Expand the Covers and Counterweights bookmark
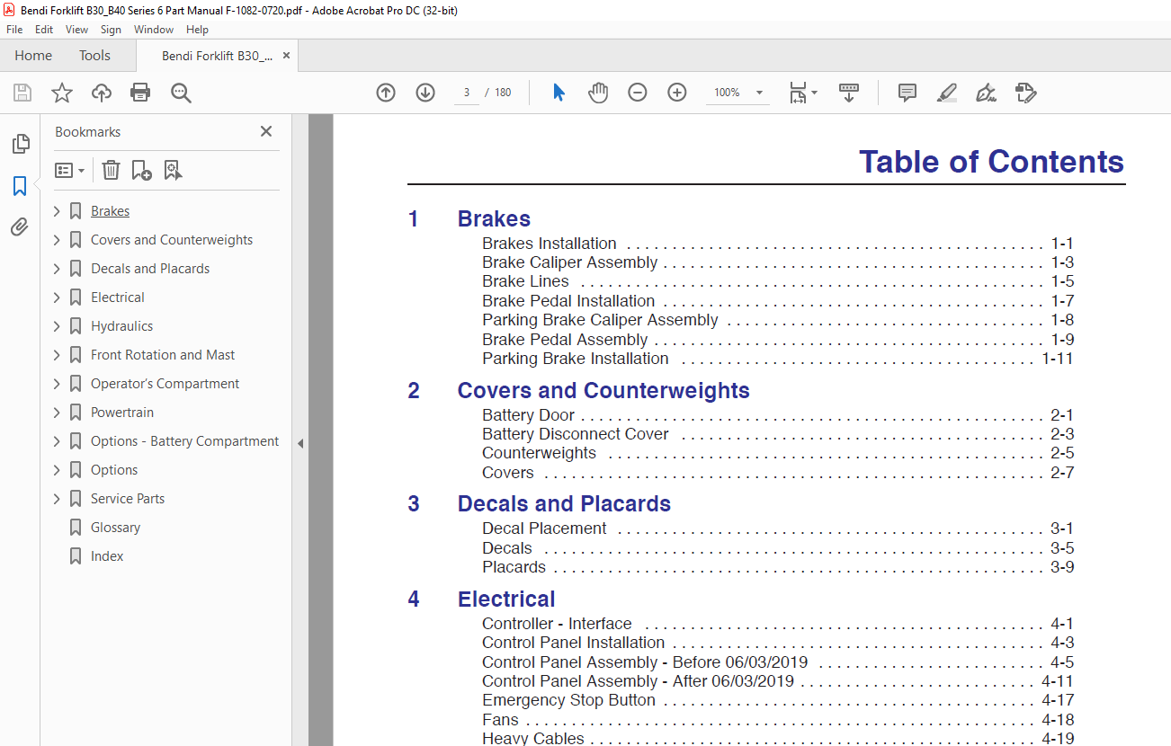The height and width of the screenshot is (746, 1171). (x=57, y=240)
